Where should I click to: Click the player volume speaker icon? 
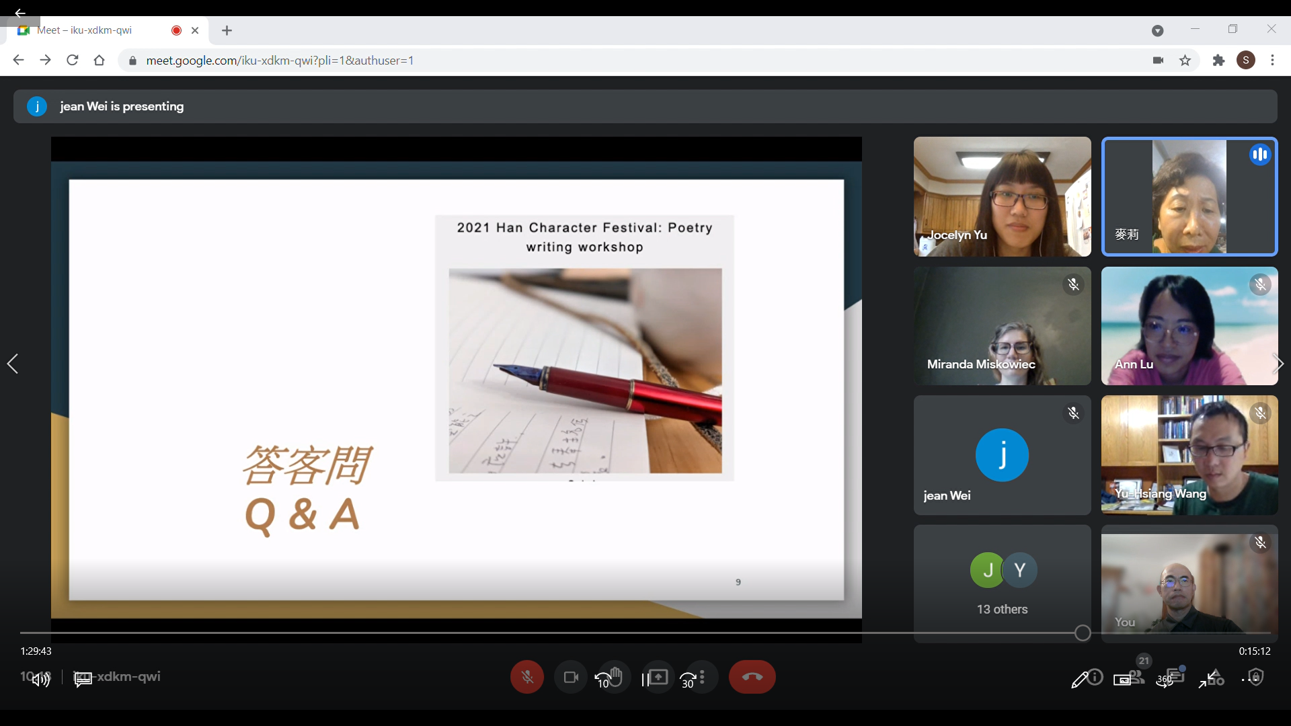tap(40, 679)
